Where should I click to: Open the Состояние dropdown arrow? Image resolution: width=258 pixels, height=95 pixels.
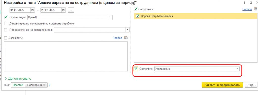(x=237, y=69)
